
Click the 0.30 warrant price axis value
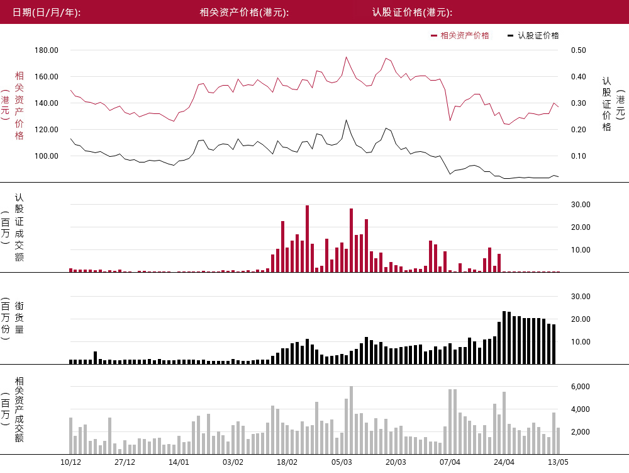579,103
